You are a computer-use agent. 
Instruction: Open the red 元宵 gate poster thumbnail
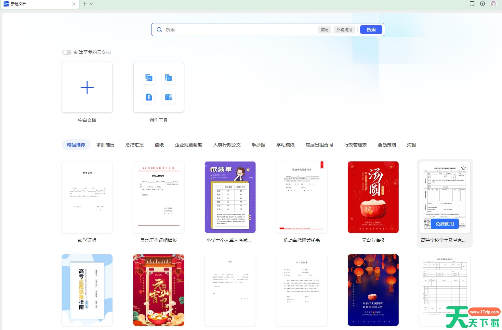(159, 290)
